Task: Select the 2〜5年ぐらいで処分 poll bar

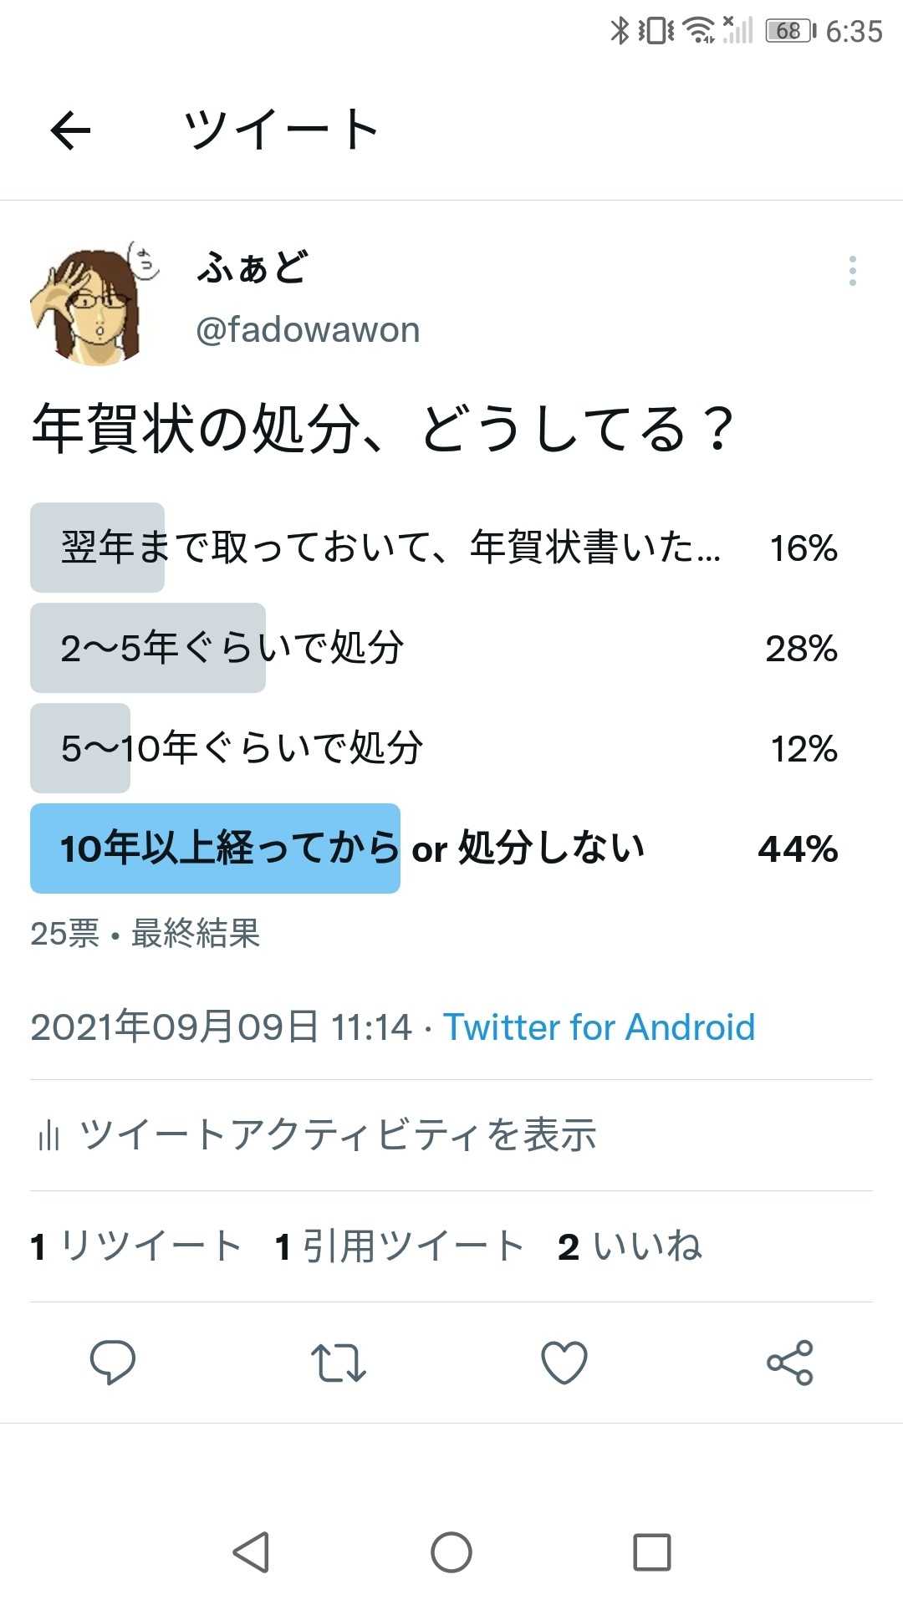Action: 435,648
